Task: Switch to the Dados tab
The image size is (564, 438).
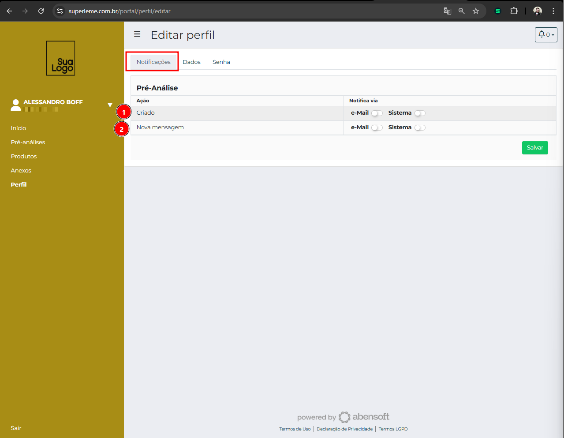Action: point(191,62)
